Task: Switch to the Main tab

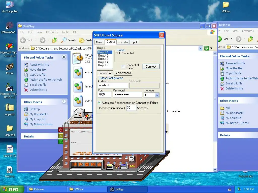Action: coord(99,42)
